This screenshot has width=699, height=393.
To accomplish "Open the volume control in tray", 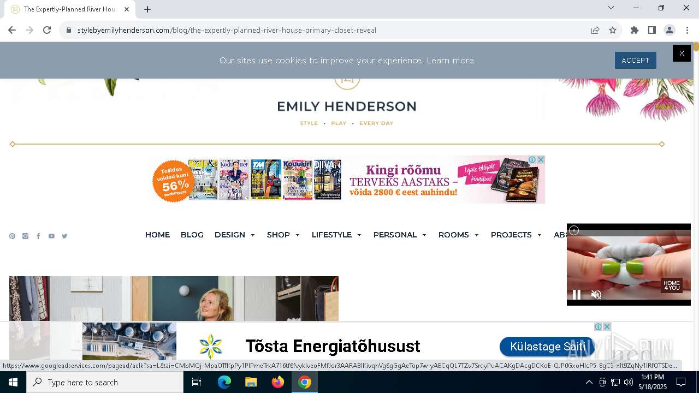I will click(629, 382).
